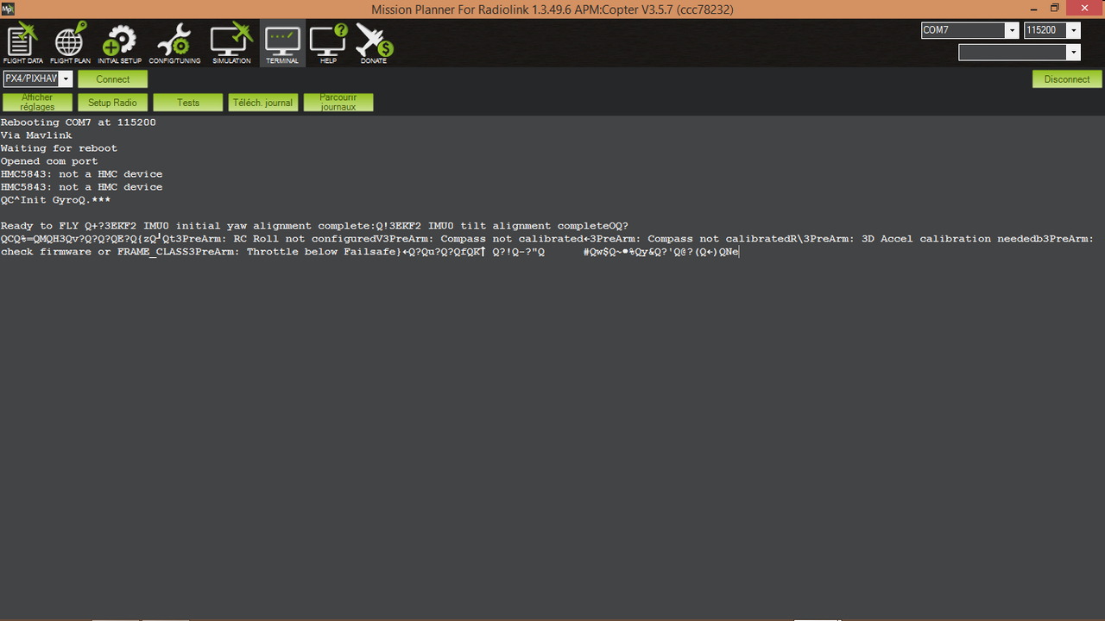Click the Disconnect button
This screenshot has height=621, width=1105.
(1067, 78)
